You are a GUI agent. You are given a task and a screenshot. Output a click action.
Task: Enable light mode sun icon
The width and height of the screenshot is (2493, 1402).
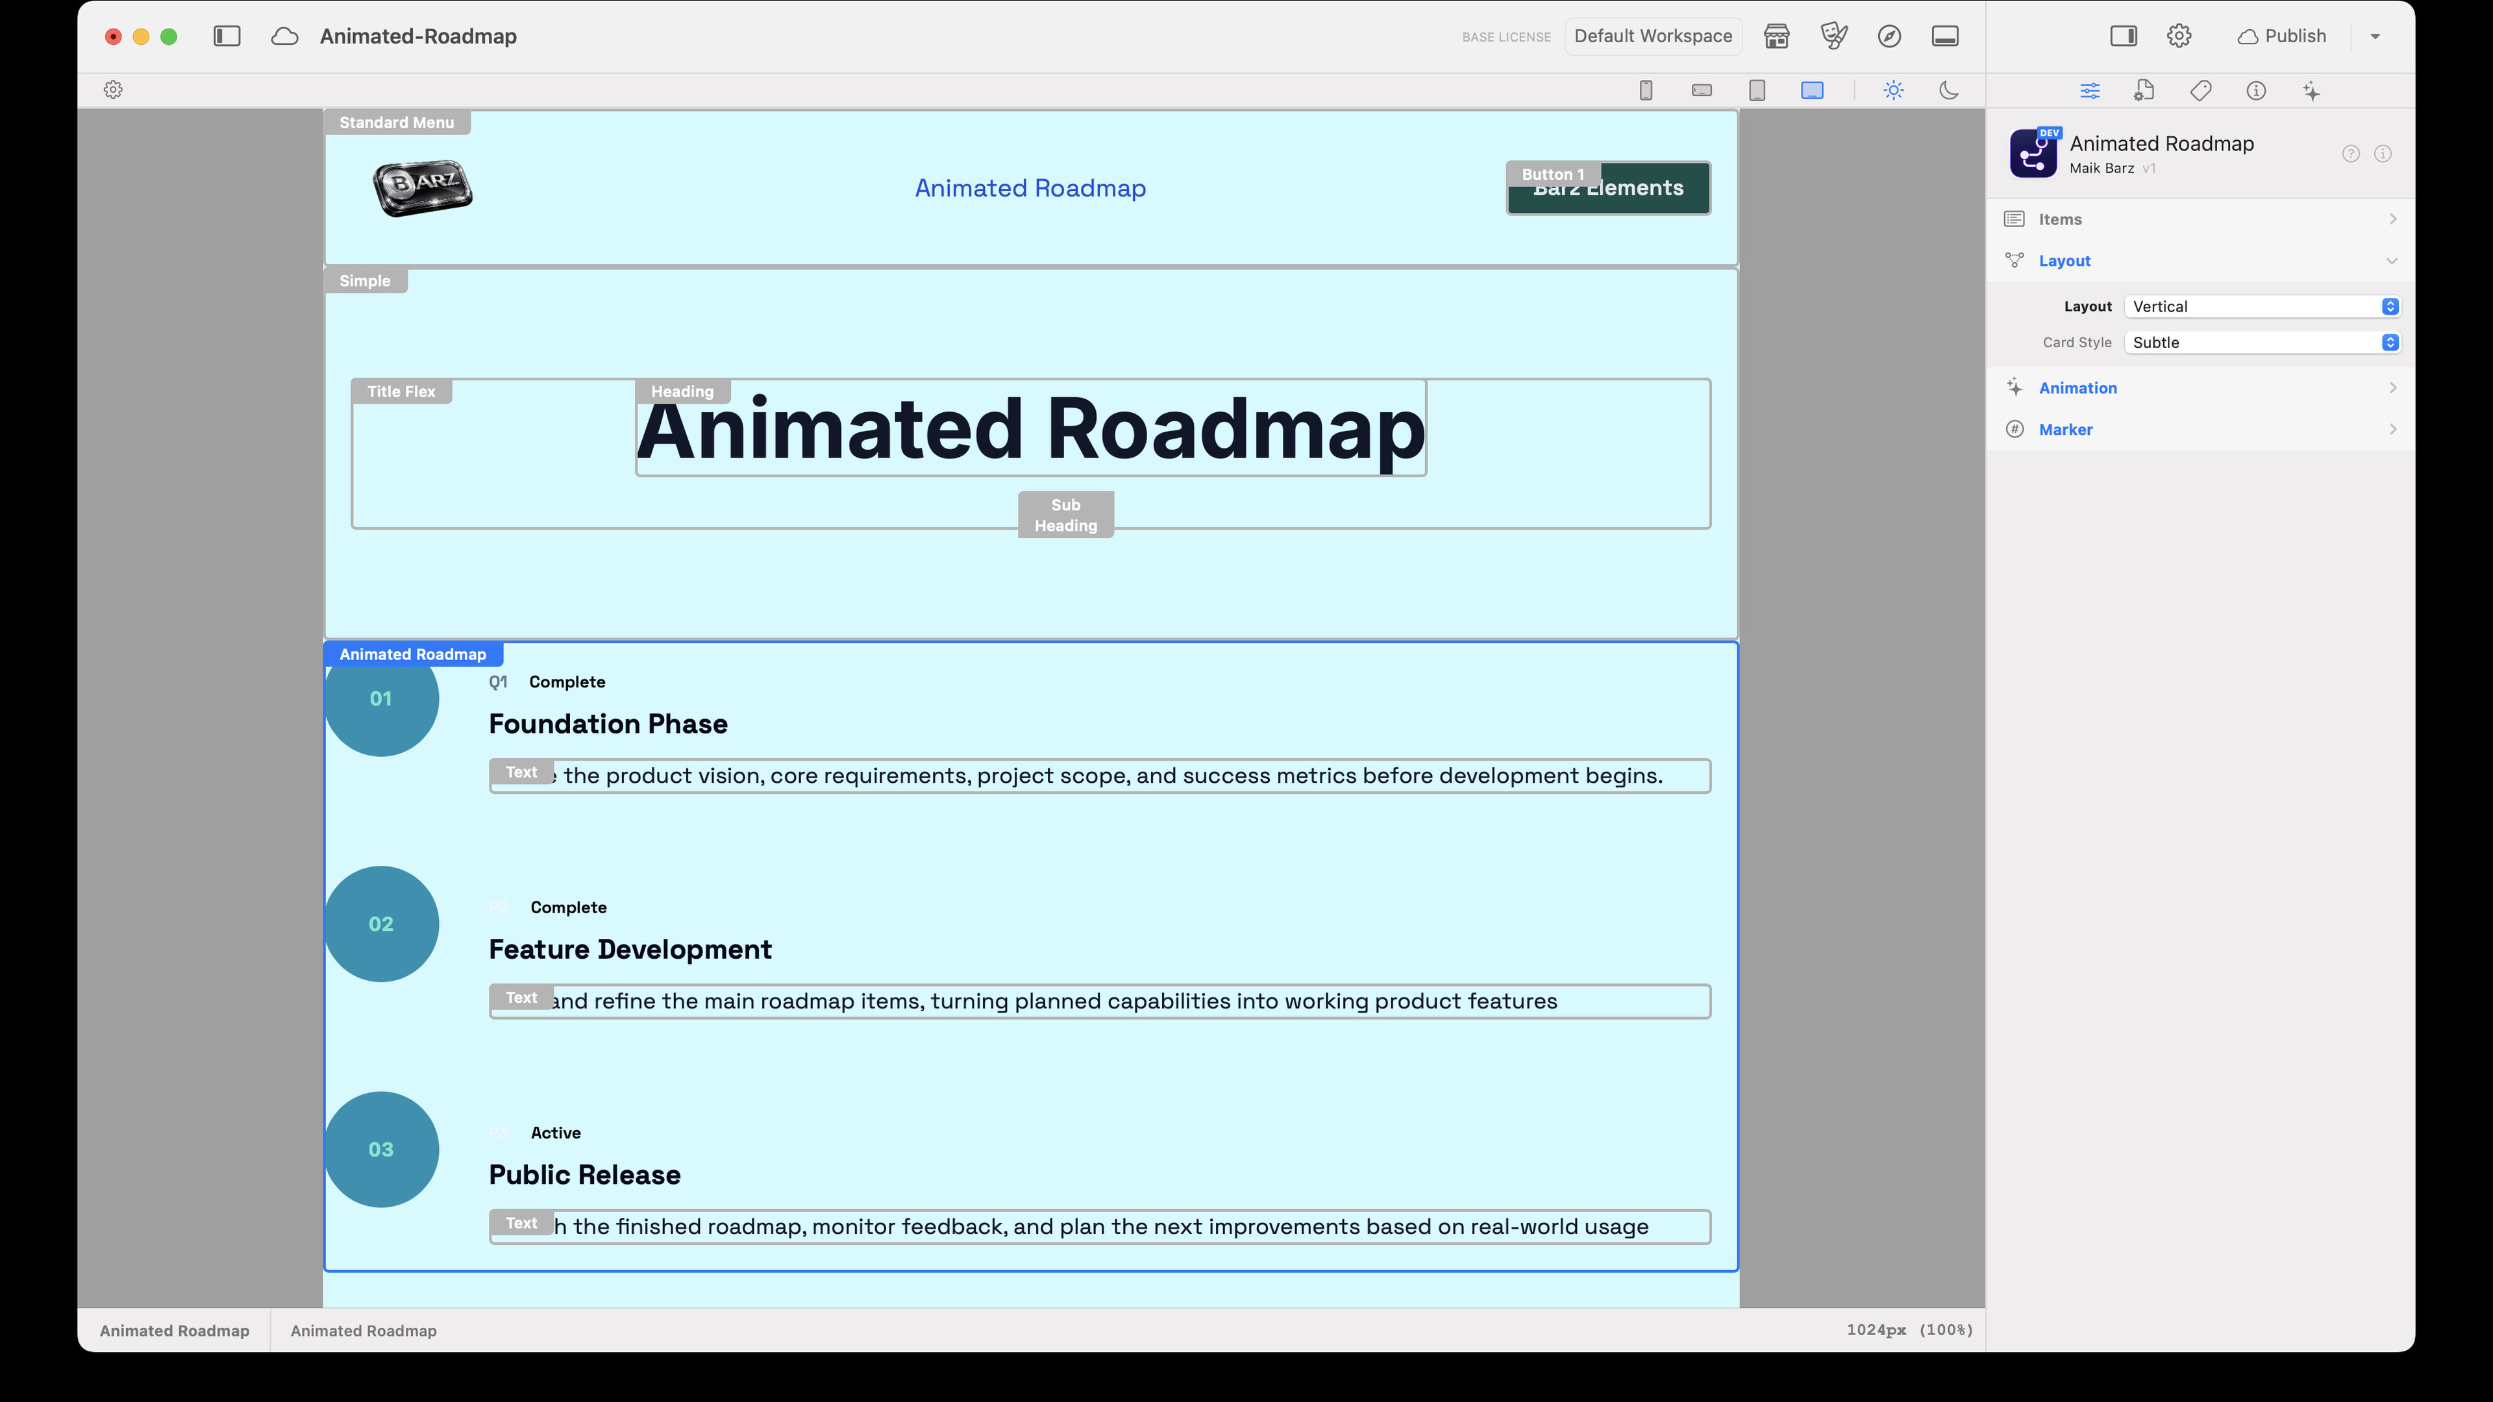(x=1894, y=90)
